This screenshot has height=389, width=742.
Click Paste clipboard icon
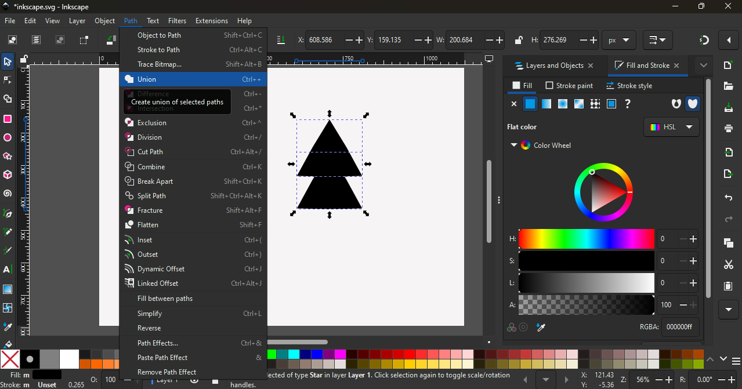click(x=729, y=286)
